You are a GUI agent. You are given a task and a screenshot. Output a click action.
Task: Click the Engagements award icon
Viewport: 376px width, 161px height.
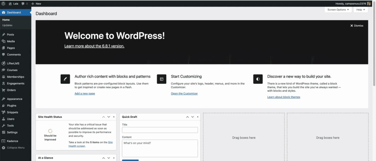(x=3, y=83)
